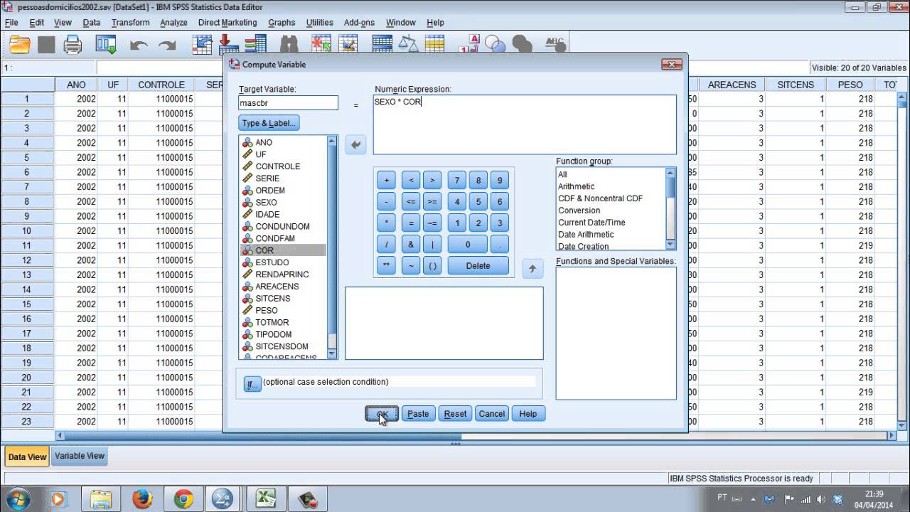Viewport: 910px width, 512px height.
Task: Click the PESO column header
Action: coord(850,85)
